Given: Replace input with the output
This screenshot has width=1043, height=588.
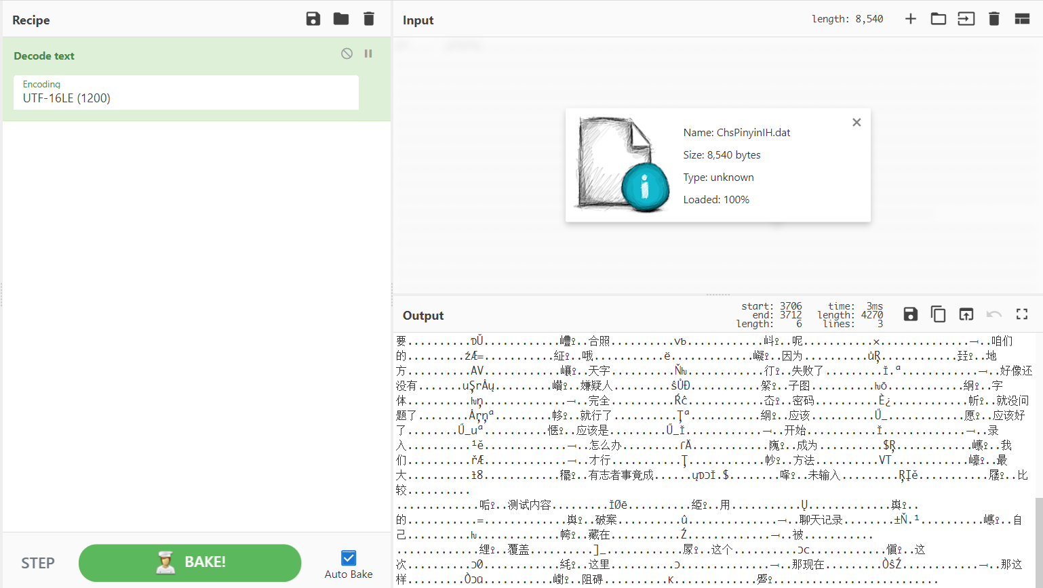Looking at the screenshot, I should pos(966,314).
